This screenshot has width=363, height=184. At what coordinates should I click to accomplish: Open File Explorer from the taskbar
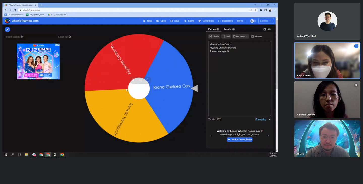27,155
